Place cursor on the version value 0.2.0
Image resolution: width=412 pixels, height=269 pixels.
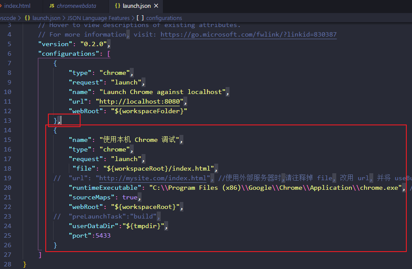(95, 44)
